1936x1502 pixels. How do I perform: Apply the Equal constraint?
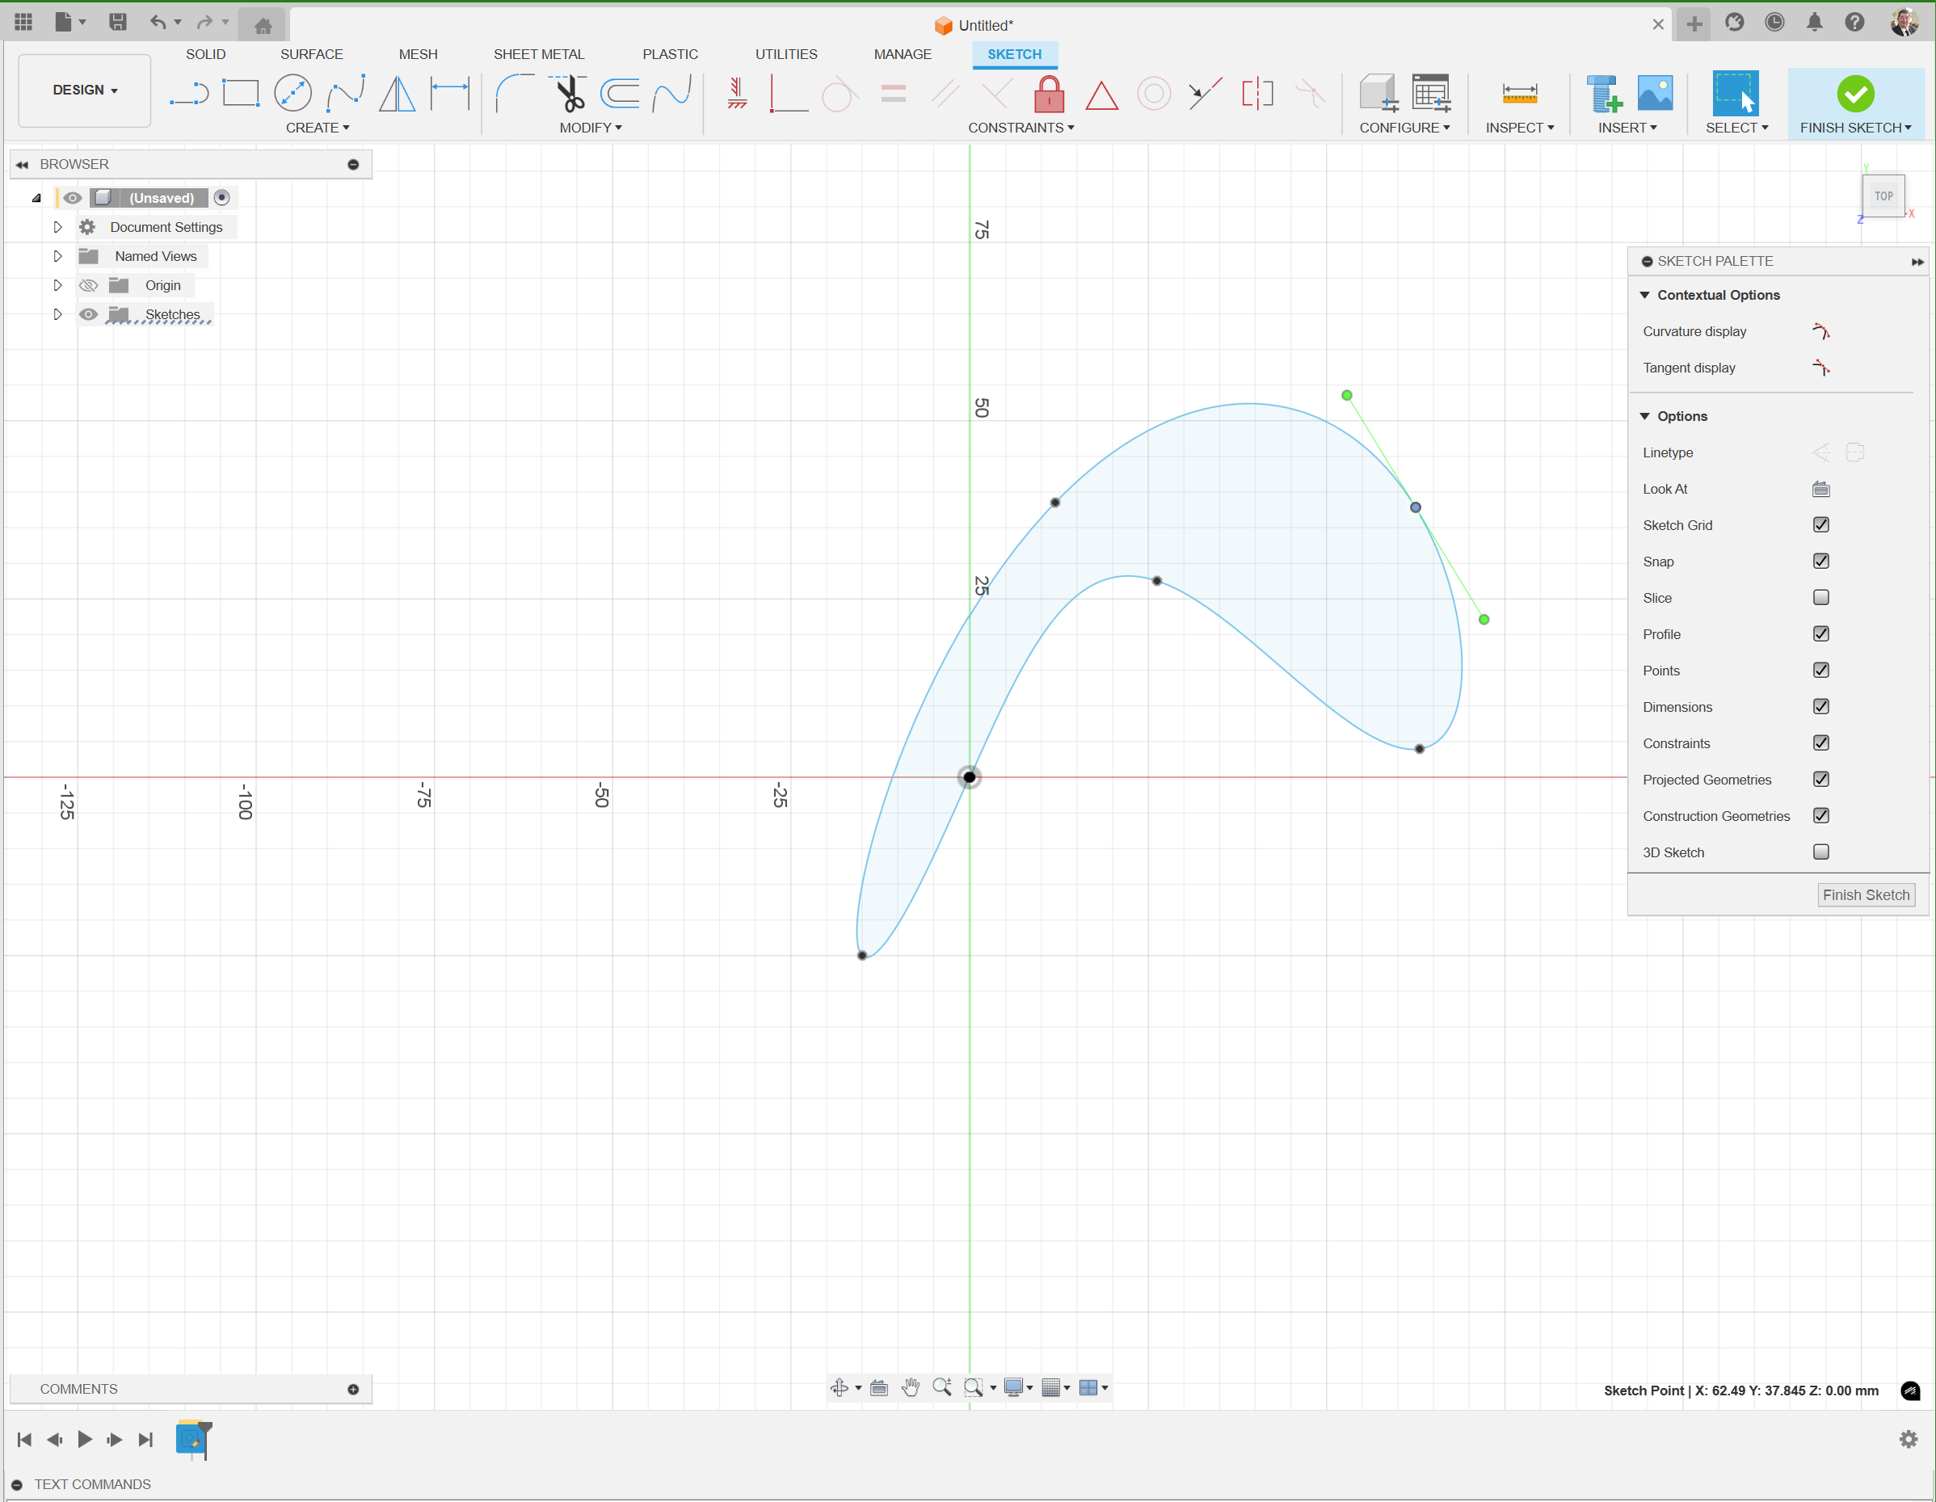(x=894, y=93)
